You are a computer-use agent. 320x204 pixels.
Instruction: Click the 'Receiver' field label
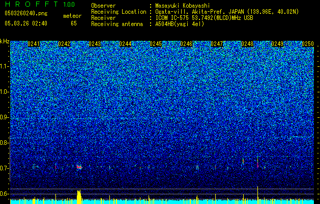(x=103, y=18)
